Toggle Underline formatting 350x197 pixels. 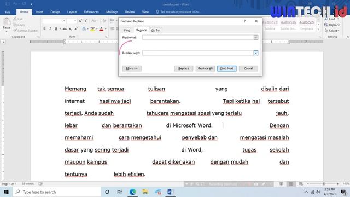coord(56,29)
